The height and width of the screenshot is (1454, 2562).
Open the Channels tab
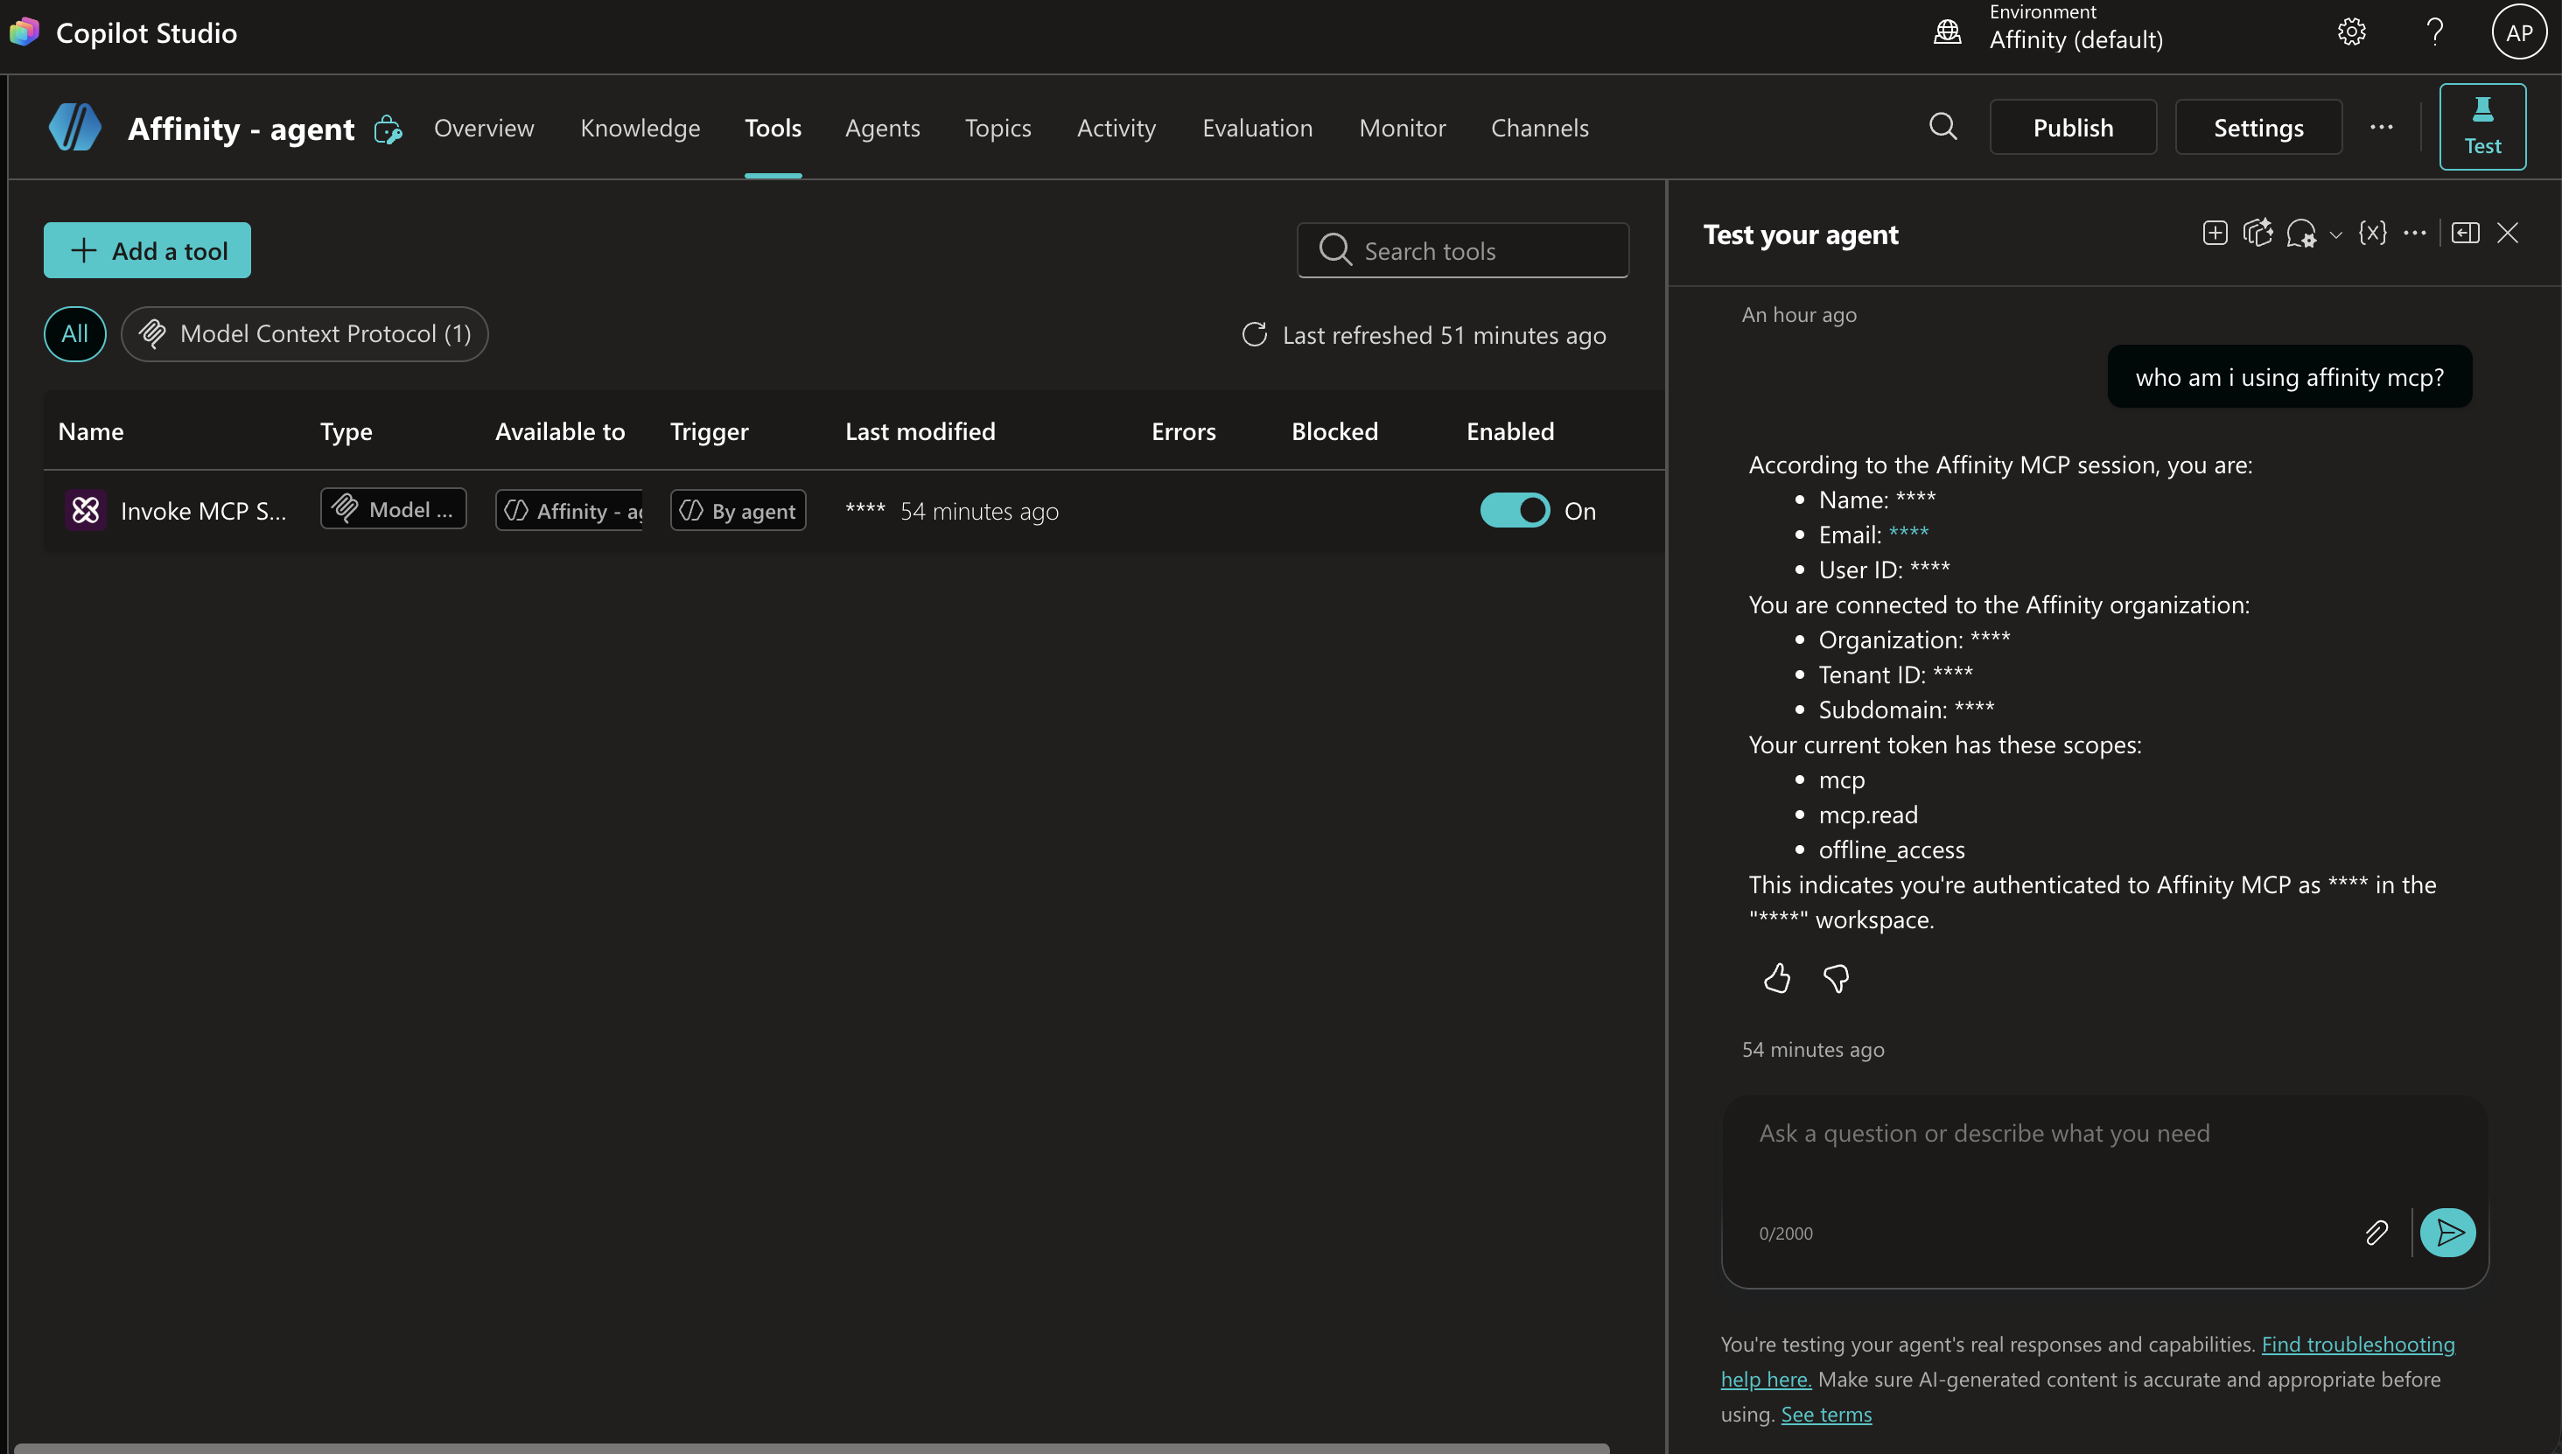[1539, 128]
